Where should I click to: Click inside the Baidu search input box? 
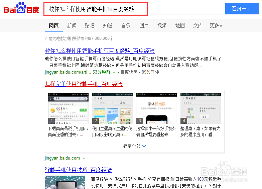tap(135, 9)
